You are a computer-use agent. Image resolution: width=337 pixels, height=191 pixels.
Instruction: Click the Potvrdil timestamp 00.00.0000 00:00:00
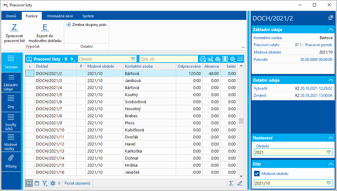[316, 60]
